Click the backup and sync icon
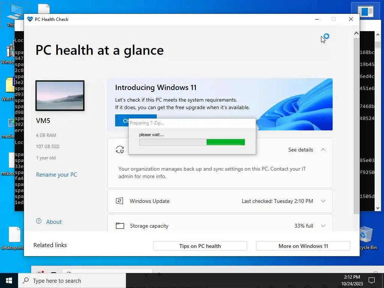This screenshot has height=288, width=384. point(120,149)
